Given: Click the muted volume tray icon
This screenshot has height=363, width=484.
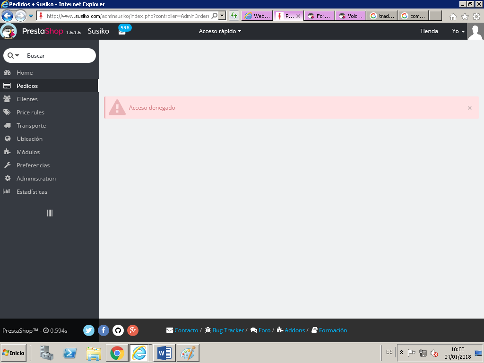Looking at the screenshot, I should click(434, 353).
